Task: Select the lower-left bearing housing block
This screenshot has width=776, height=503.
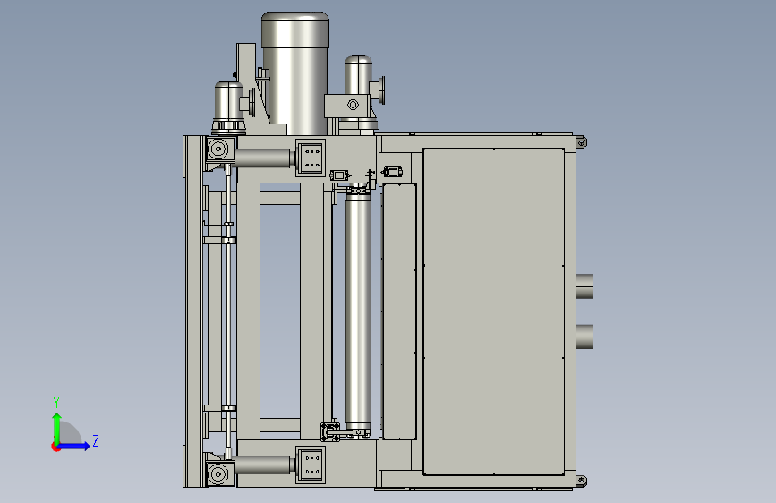Action: click(x=219, y=473)
